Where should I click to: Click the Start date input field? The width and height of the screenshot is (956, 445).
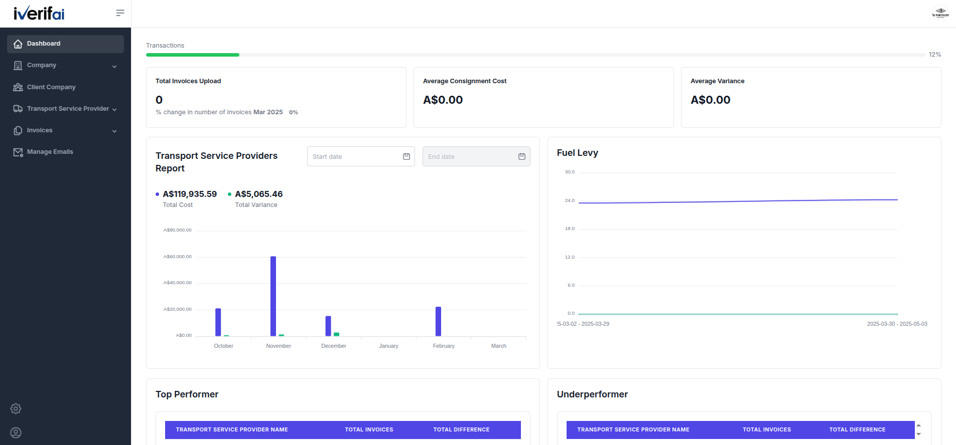coord(361,156)
